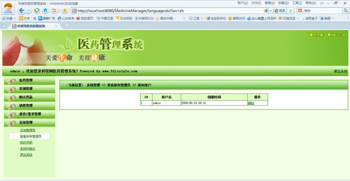Switch language to ENGLISH
Viewport: 350px width, 181px height.
point(336,35)
